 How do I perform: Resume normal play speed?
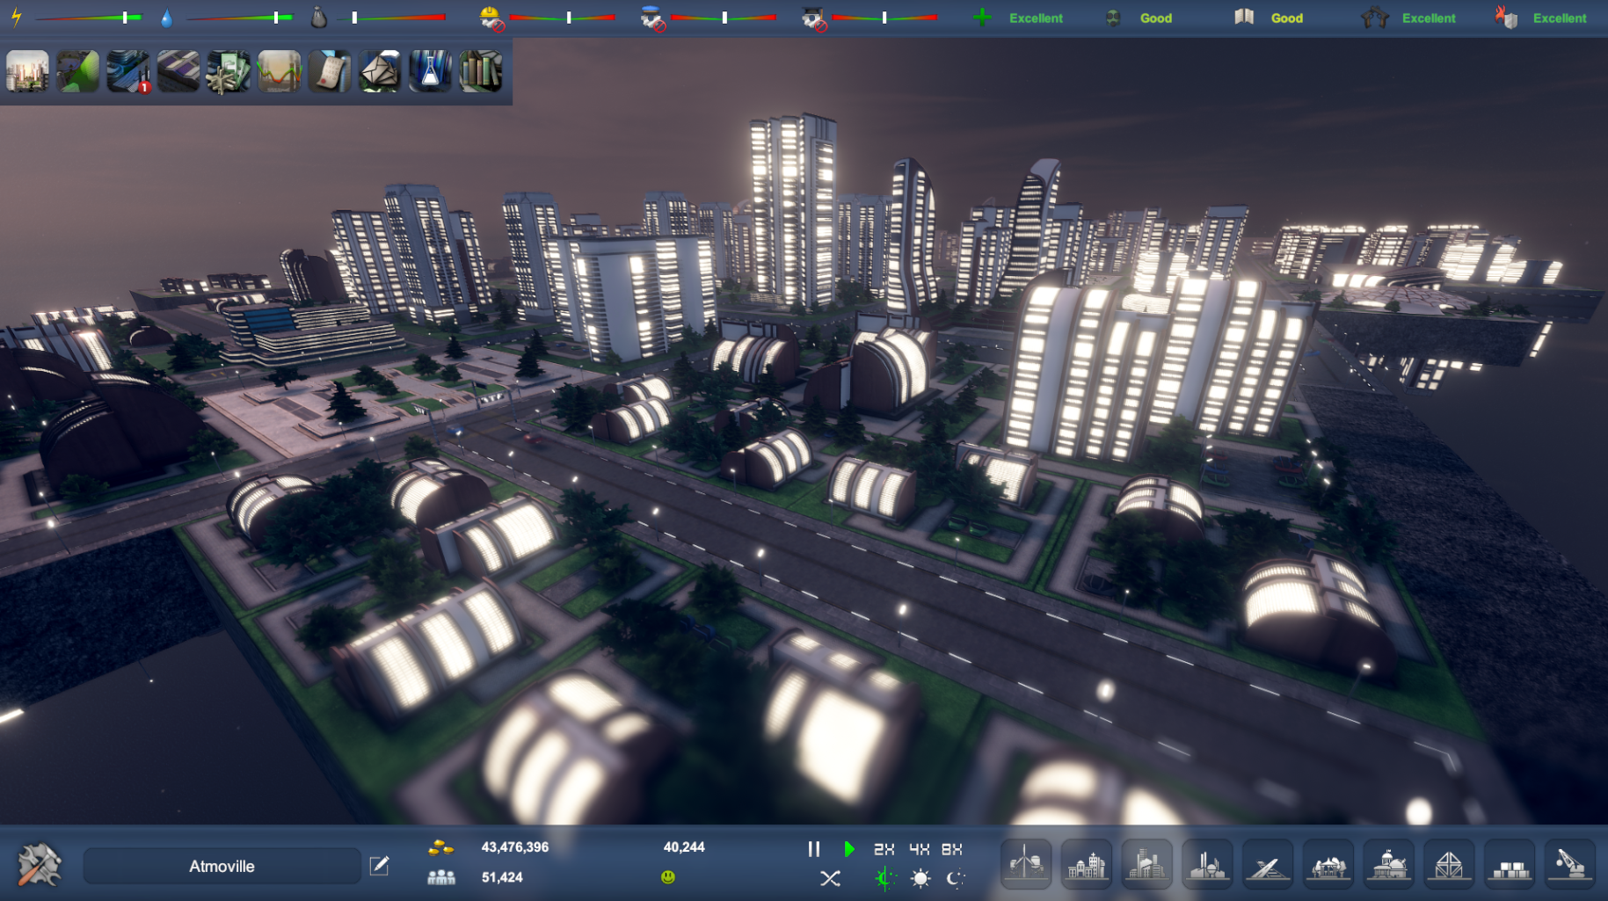(848, 849)
